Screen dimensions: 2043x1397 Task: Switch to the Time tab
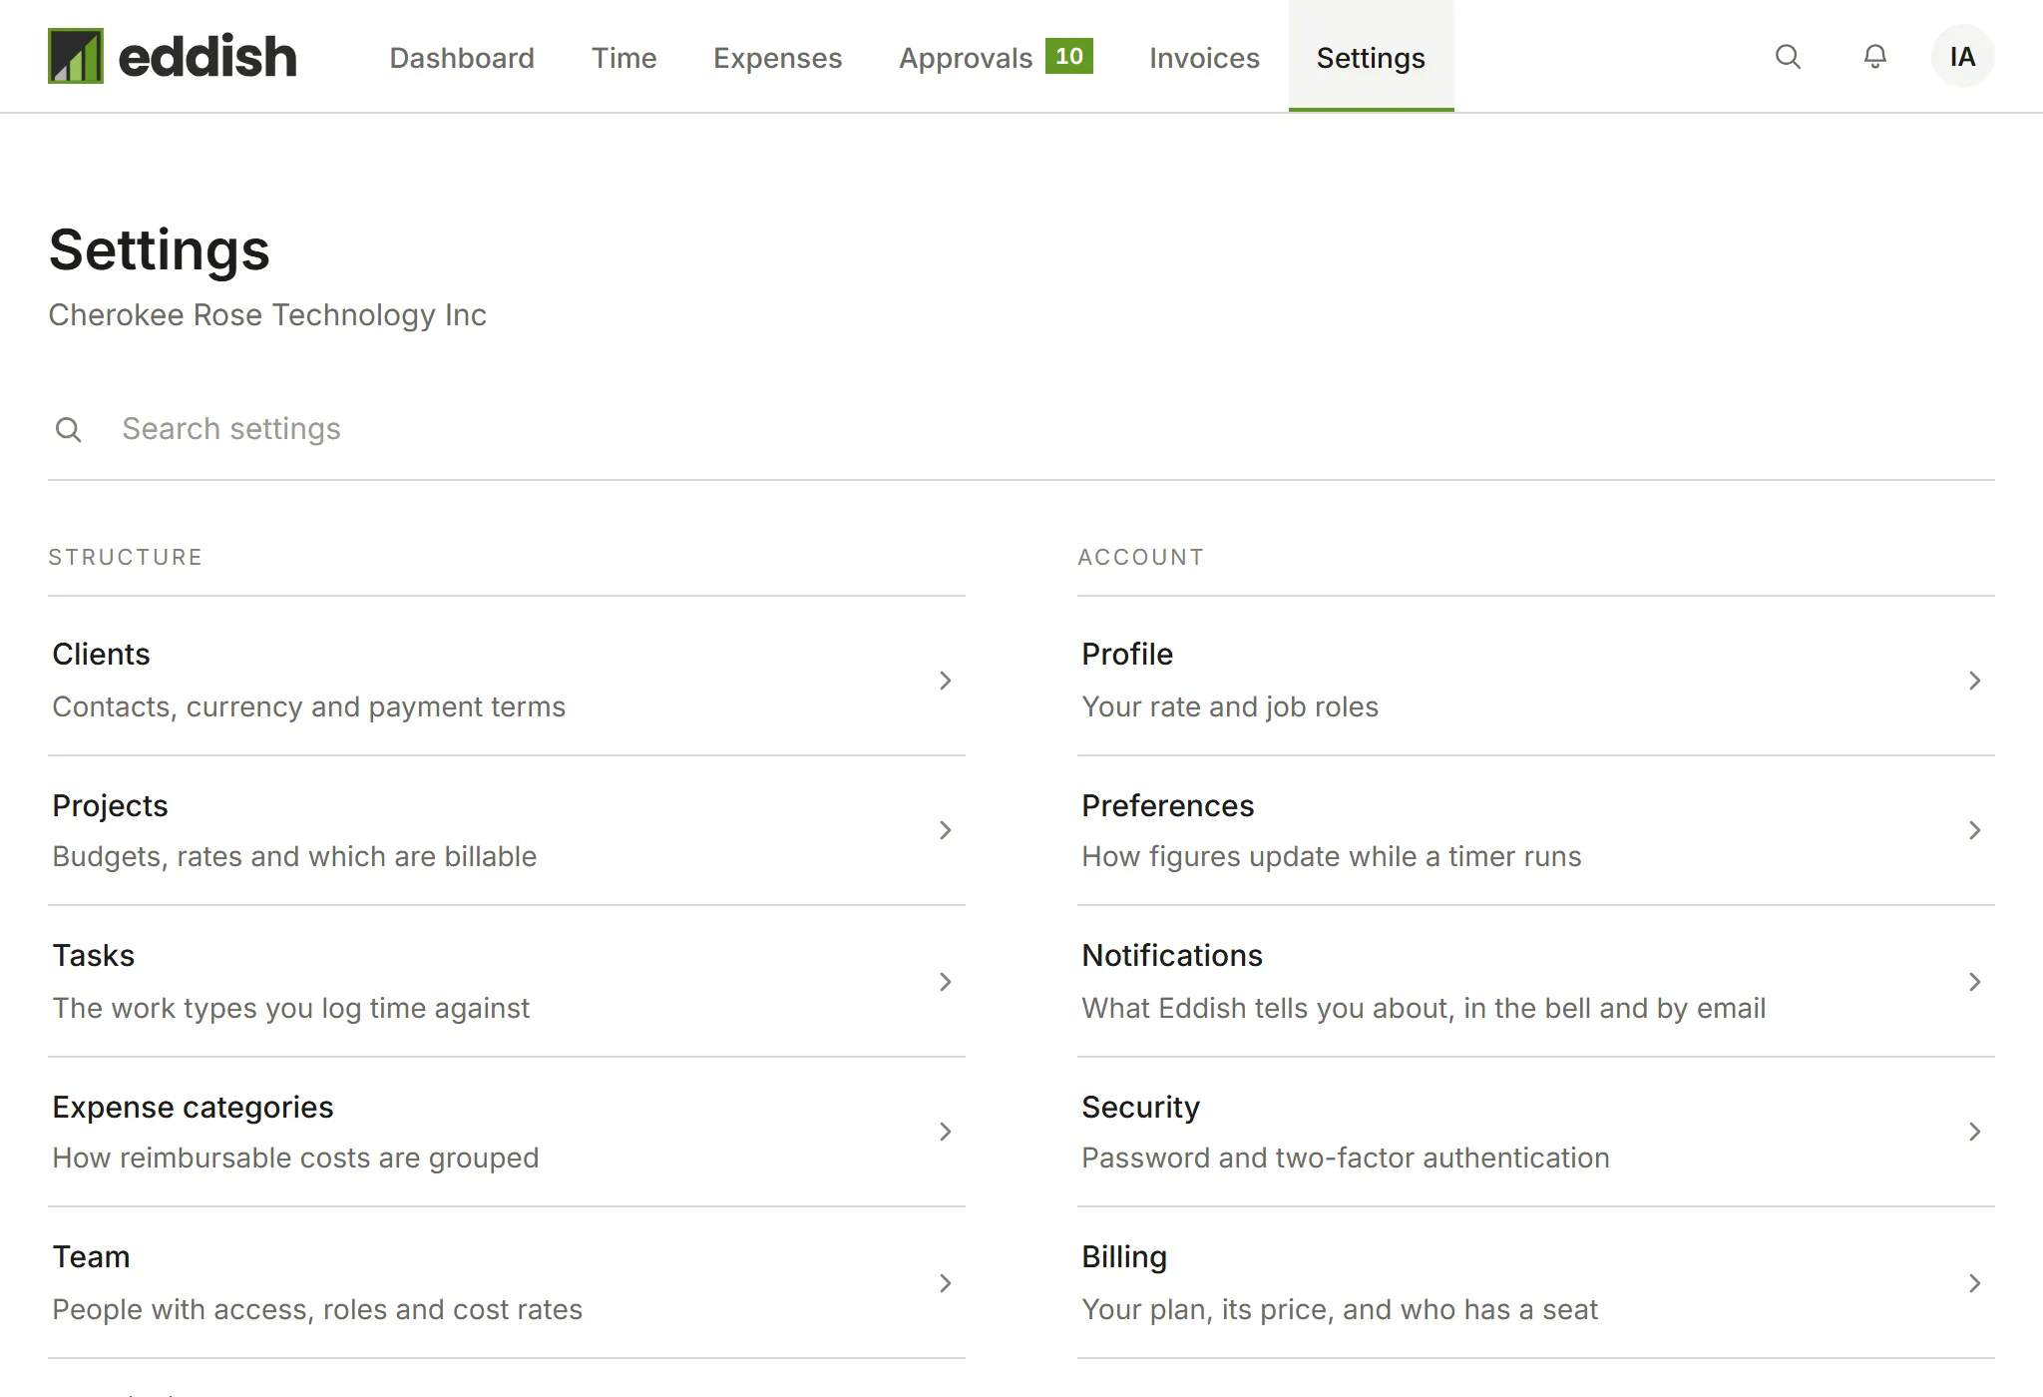(623, 58)
